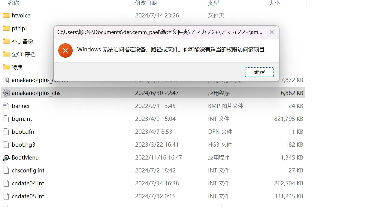
Task: Click the cndate04.int file icon
Action: point(6,183)
